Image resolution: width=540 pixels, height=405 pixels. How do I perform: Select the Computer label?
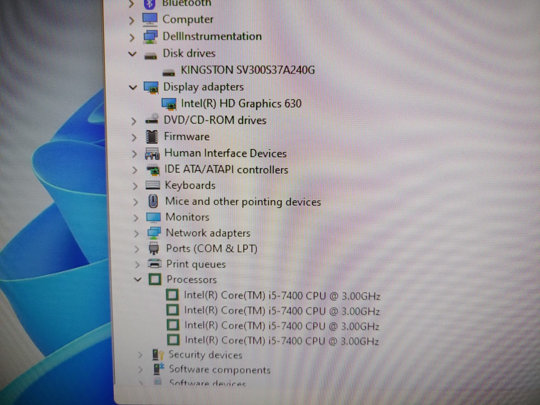coord(188,19)
